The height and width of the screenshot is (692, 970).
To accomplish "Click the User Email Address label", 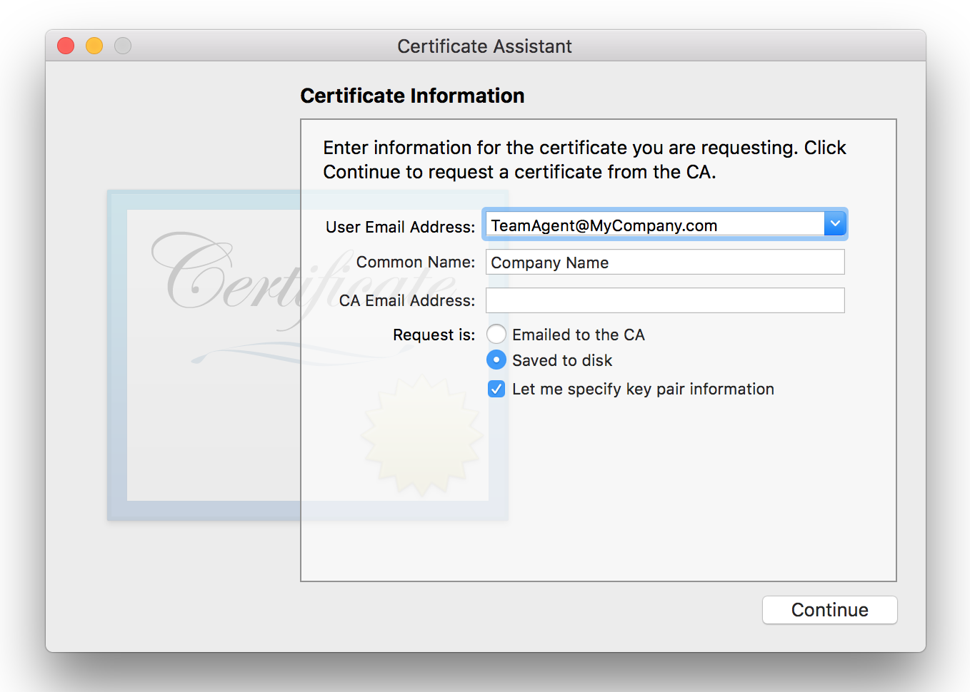I will coord(400,227).
